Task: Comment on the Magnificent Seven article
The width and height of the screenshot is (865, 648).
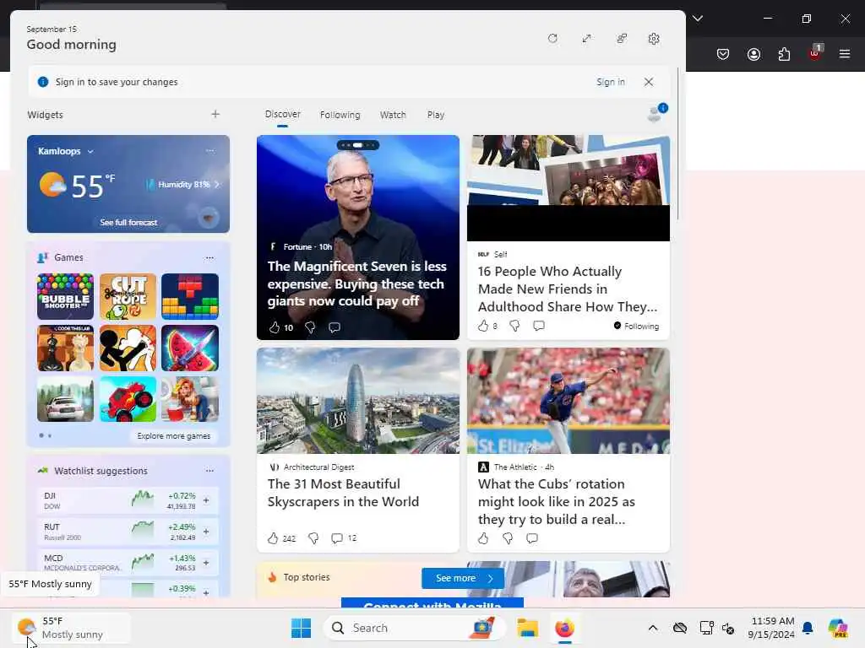Action: coord(335,327)
